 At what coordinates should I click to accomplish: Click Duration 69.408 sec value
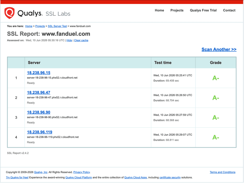pyautogui.click(x=172, y=81)
